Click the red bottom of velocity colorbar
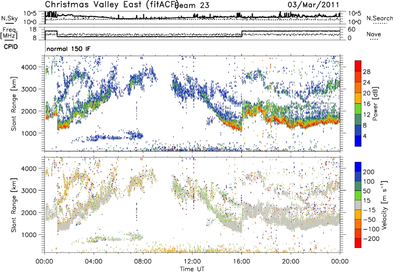Screen dimensions: 393x272 (358, 243)
